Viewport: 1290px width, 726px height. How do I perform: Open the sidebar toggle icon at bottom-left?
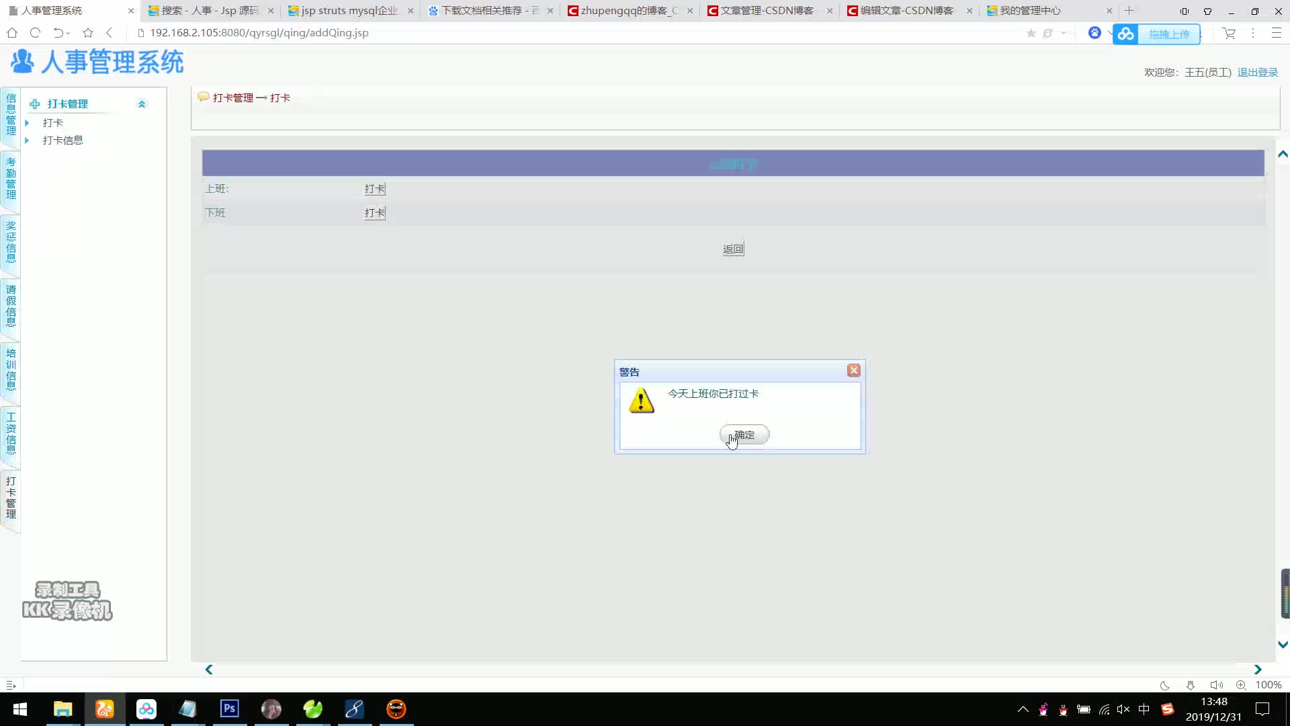click(x=11, y=685)
